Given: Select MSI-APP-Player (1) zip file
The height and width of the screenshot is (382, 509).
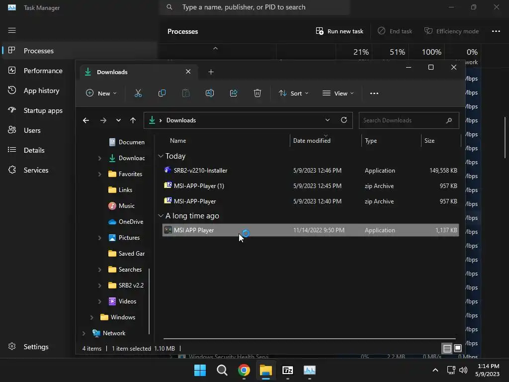Looking at the screenshot, I should 310,186.
